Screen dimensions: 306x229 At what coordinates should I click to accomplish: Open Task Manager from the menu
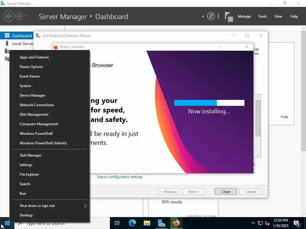click(50, 155)
